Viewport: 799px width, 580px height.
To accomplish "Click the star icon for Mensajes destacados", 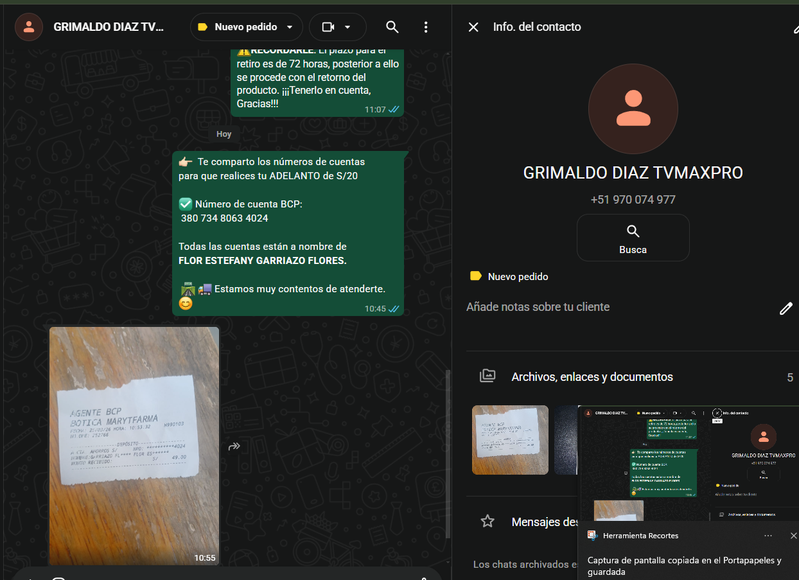I will (x=487, y=522).
